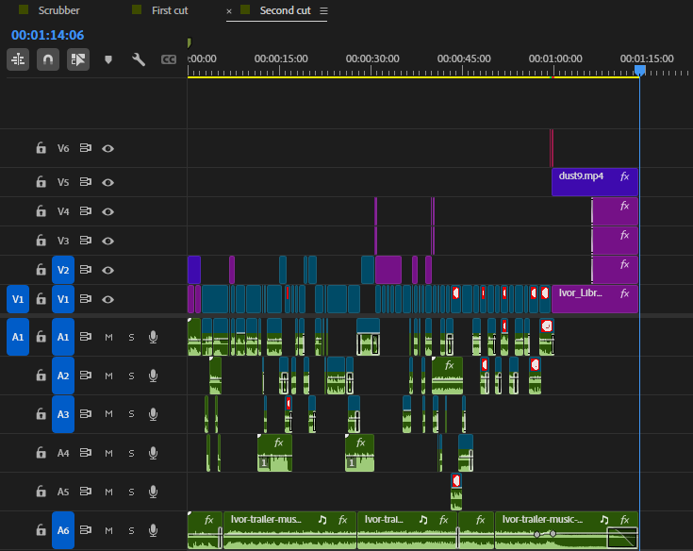Toggle sync lock on track V1
Image resolution: width=693 pixels, height=551 pixels.
pos(85,299)
